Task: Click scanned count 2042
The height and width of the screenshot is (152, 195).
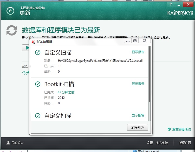Action: pyautogui.click(x=61, y=98)
